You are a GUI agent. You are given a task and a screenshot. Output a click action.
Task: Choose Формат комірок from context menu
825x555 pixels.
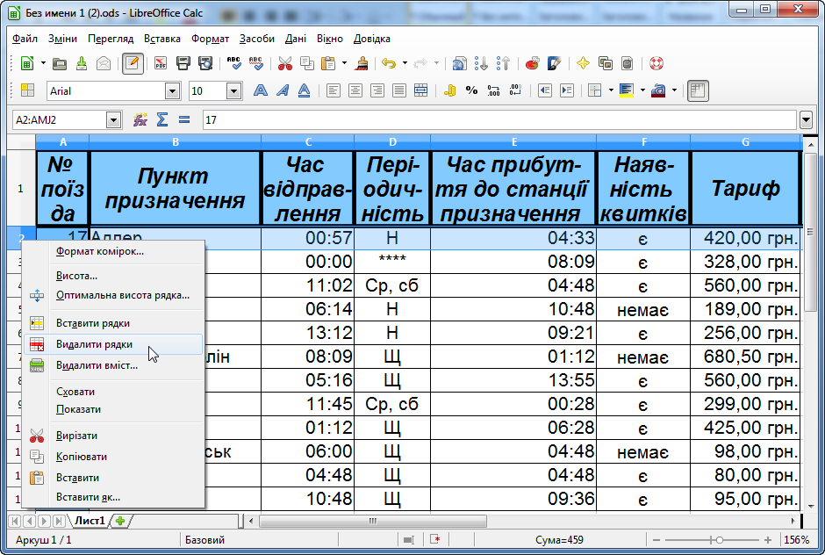point(113,251)
